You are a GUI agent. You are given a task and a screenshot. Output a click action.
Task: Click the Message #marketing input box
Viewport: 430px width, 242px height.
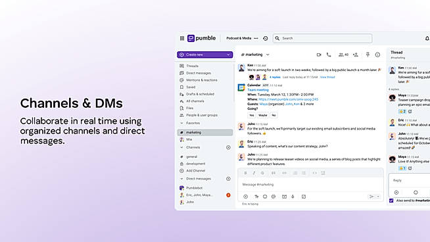(x=310, y=184)
